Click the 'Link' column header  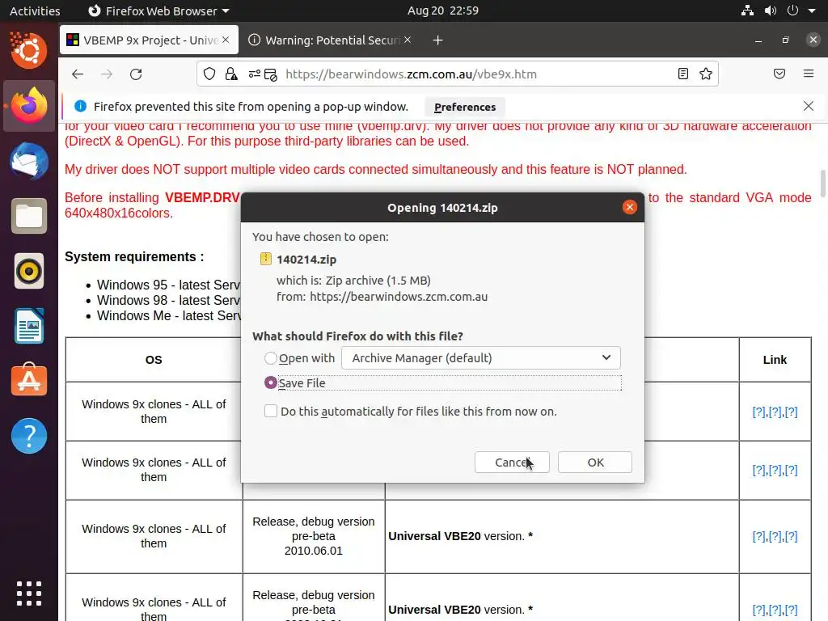(x=775, y=360)
